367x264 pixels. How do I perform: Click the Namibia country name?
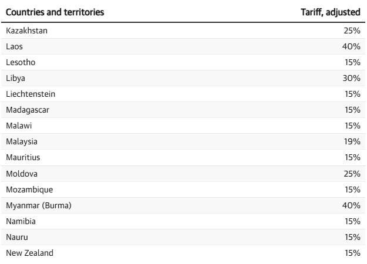point(21,221)
